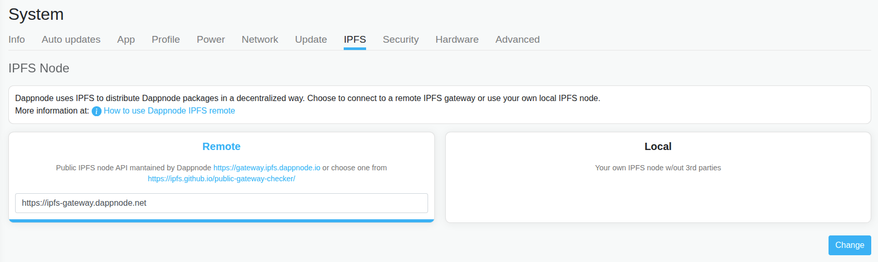This screenshot has width=878, height=262.
Task: Open the Info tab
Action: [17, 40]
